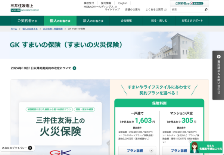Expand the 2024年10月1日 revision notice plus icon
The image size is (224, 155).
click(74, 68)
